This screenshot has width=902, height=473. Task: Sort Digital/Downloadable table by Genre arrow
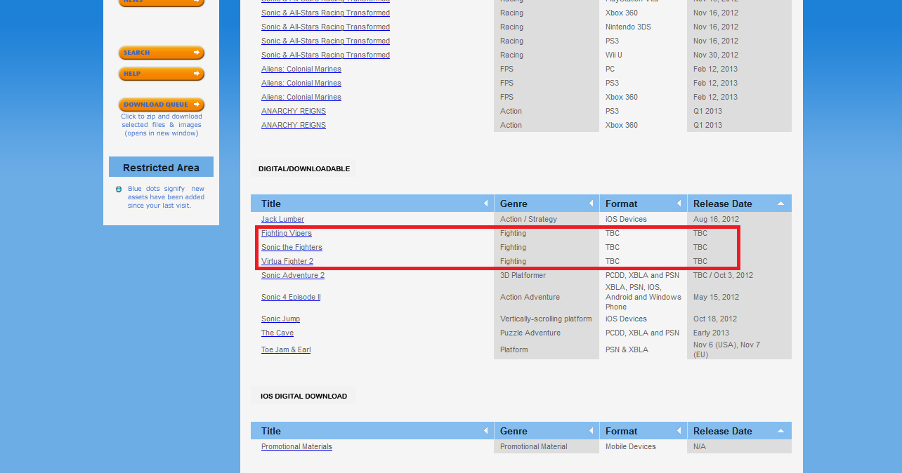(591, 204)
